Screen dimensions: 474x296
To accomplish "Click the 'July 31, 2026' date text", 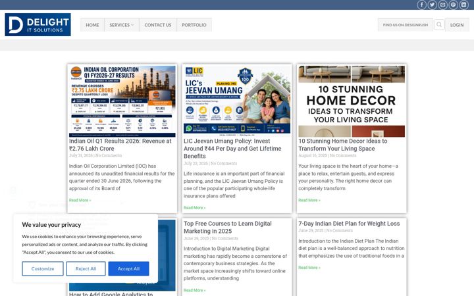I will 81,155.
